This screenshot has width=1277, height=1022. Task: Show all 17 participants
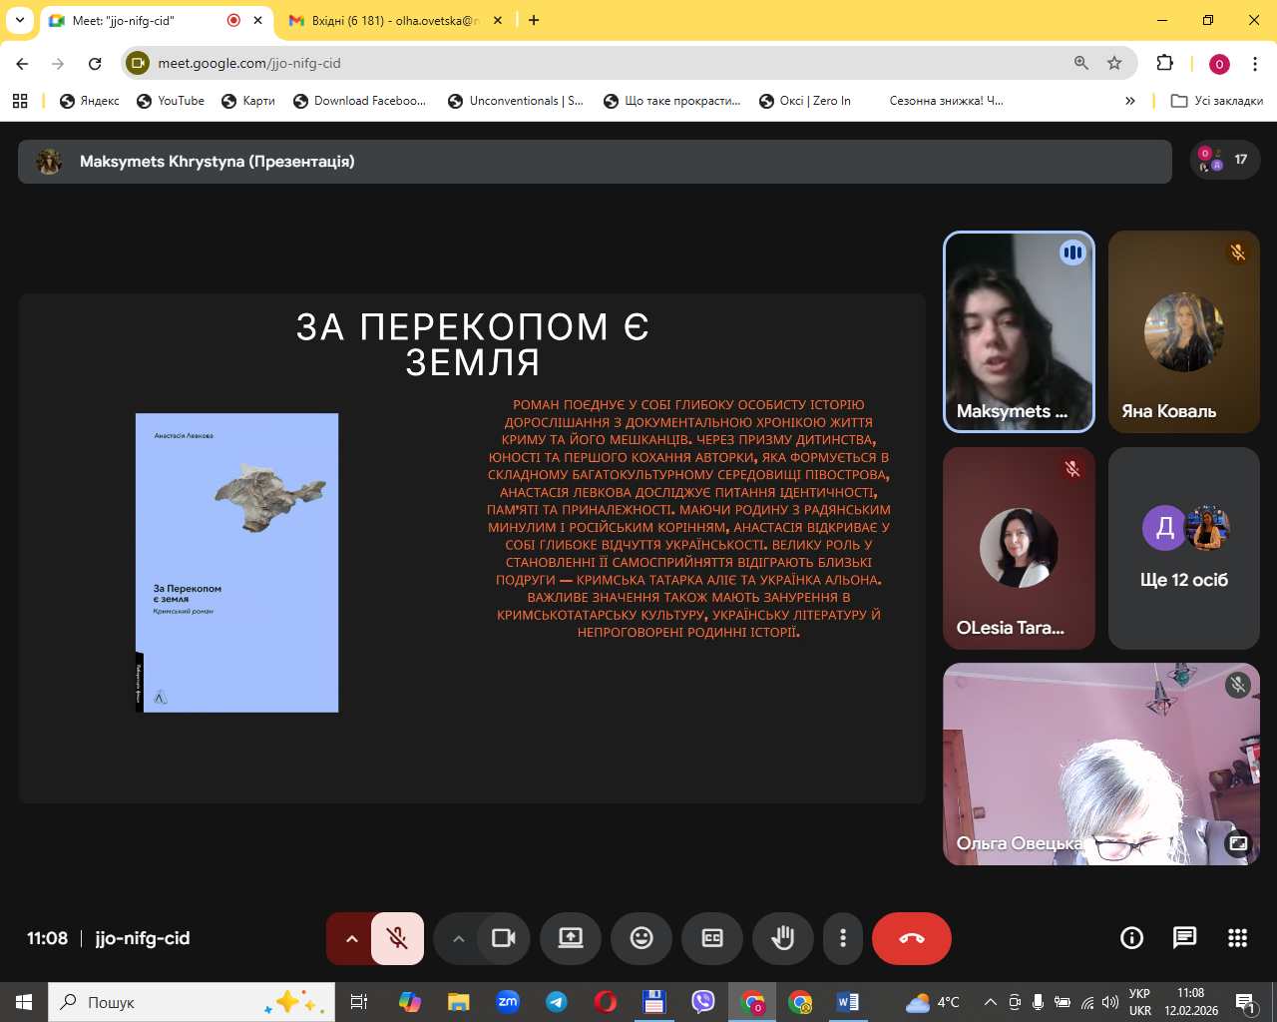pyautogui.click(x=1225, y=160)
